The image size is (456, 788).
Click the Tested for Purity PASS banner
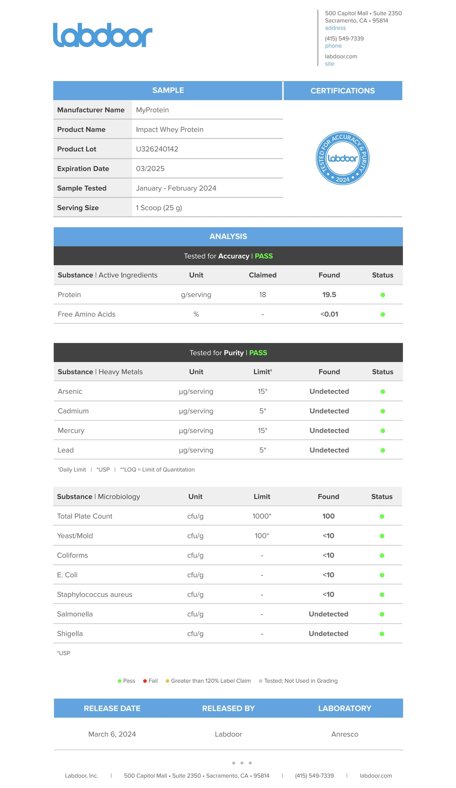pyautogui.click(x=228, y=353)
